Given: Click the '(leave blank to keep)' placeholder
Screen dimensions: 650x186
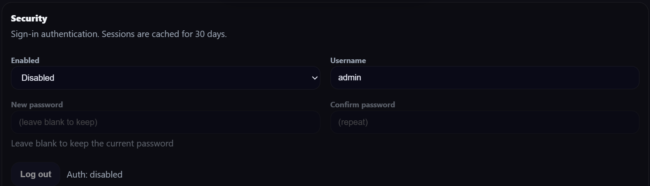Looking at the screenshot, I should click(x=58, y=122).
